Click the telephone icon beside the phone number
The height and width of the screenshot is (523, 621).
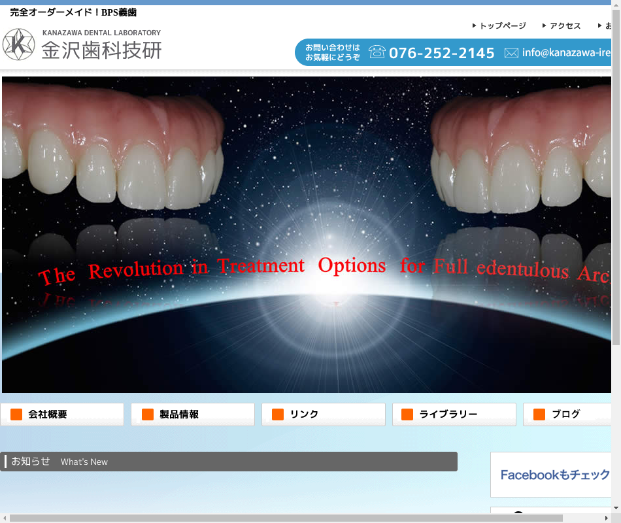point(377,52)
